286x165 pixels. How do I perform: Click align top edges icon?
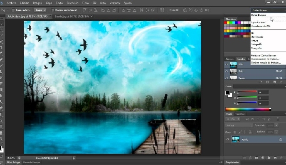85,10
